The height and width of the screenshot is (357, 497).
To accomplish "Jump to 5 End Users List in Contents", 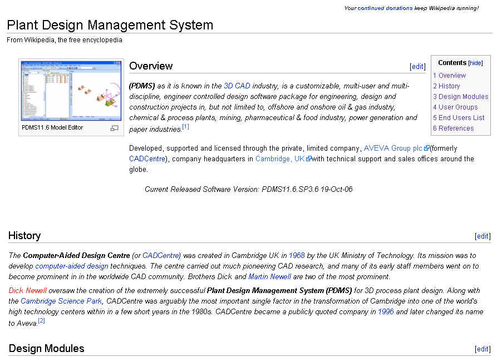I will coord(459,117).
